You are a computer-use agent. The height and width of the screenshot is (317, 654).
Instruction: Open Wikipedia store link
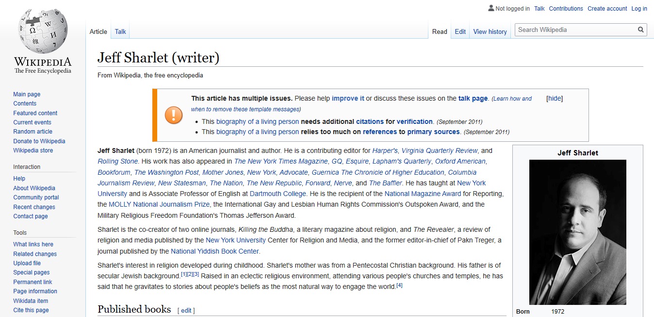click(x=33, y=151)
